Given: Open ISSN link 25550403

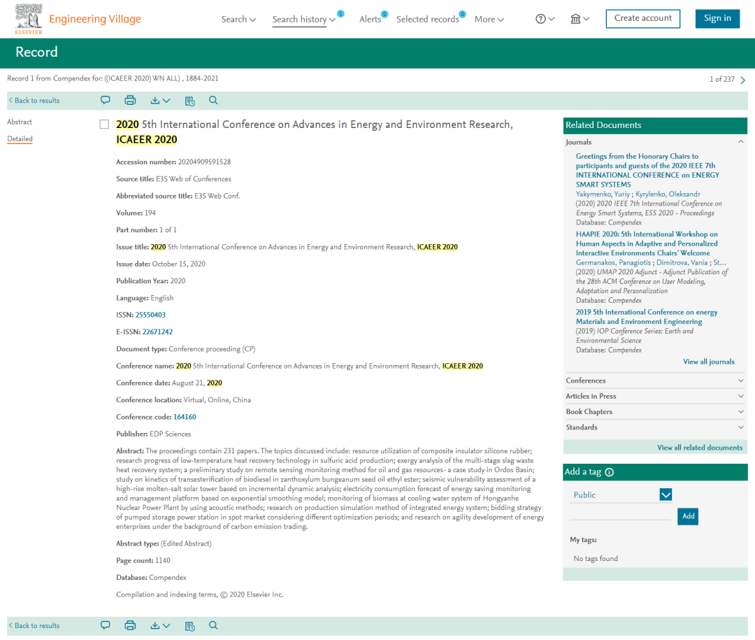Looking at the screenshot, I should pyautogui.click(x=150, y=315).
